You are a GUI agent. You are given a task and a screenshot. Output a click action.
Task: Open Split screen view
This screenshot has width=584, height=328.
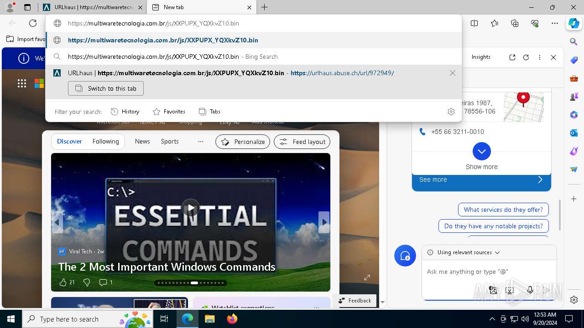pyautogui.click(x=474, y=23)
